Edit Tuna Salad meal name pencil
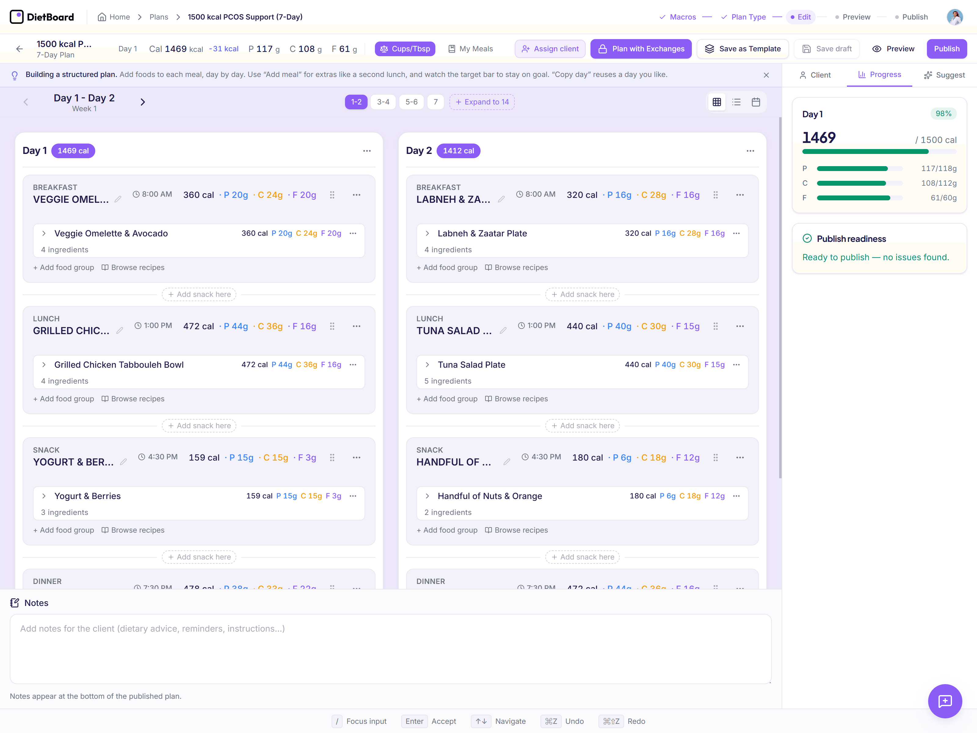The height and width of the screenshot is (733, 977). (503, 330)
